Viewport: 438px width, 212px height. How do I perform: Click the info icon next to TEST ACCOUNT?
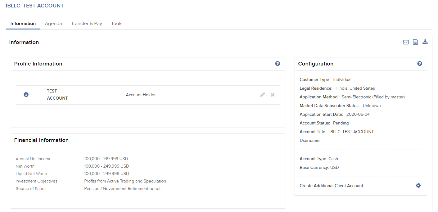coord(26,94)
